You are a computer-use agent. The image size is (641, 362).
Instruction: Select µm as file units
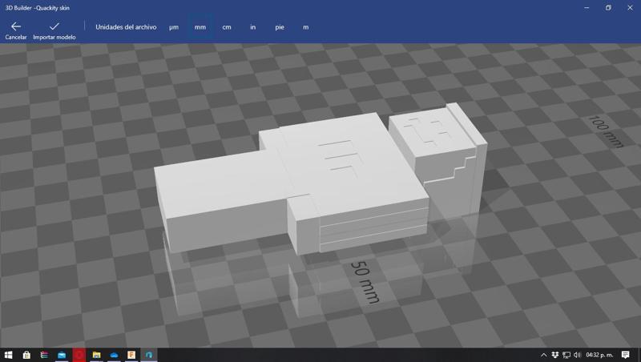click(174, 27)
